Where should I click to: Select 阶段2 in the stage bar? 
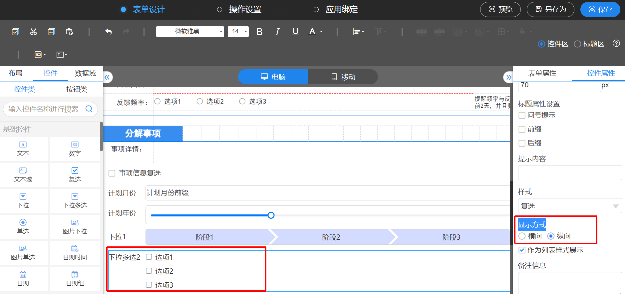click(x=331, y=237)
